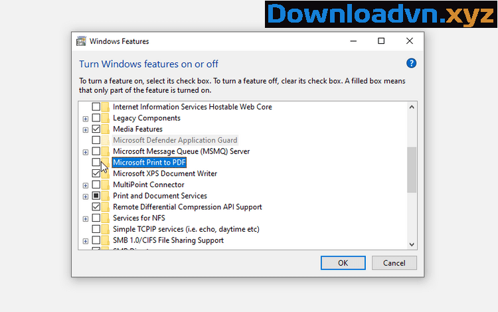The width and height of the screenshot is (498, 312).
Task: Click the Windows Features title bar icon
Action: (x=81, y=41)
